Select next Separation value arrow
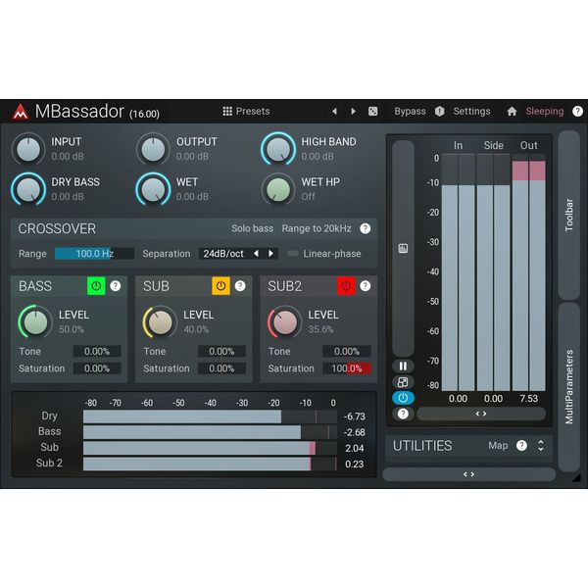Image resolution: width=588 pixels, height=588 pixels. [x=270, y=254]
